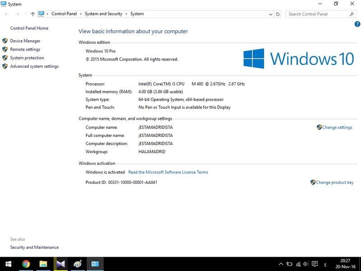Screen dimensions: 361x271
Task: Refresh the address bar view
Action: [278, 14]
